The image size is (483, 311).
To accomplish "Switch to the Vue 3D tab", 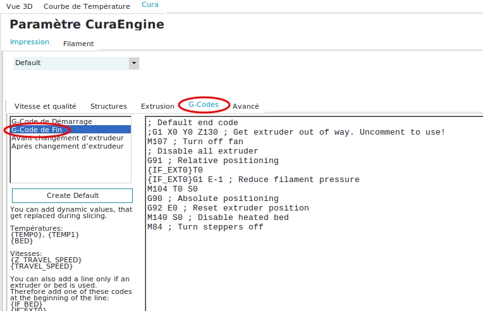I will coord(19,6).
